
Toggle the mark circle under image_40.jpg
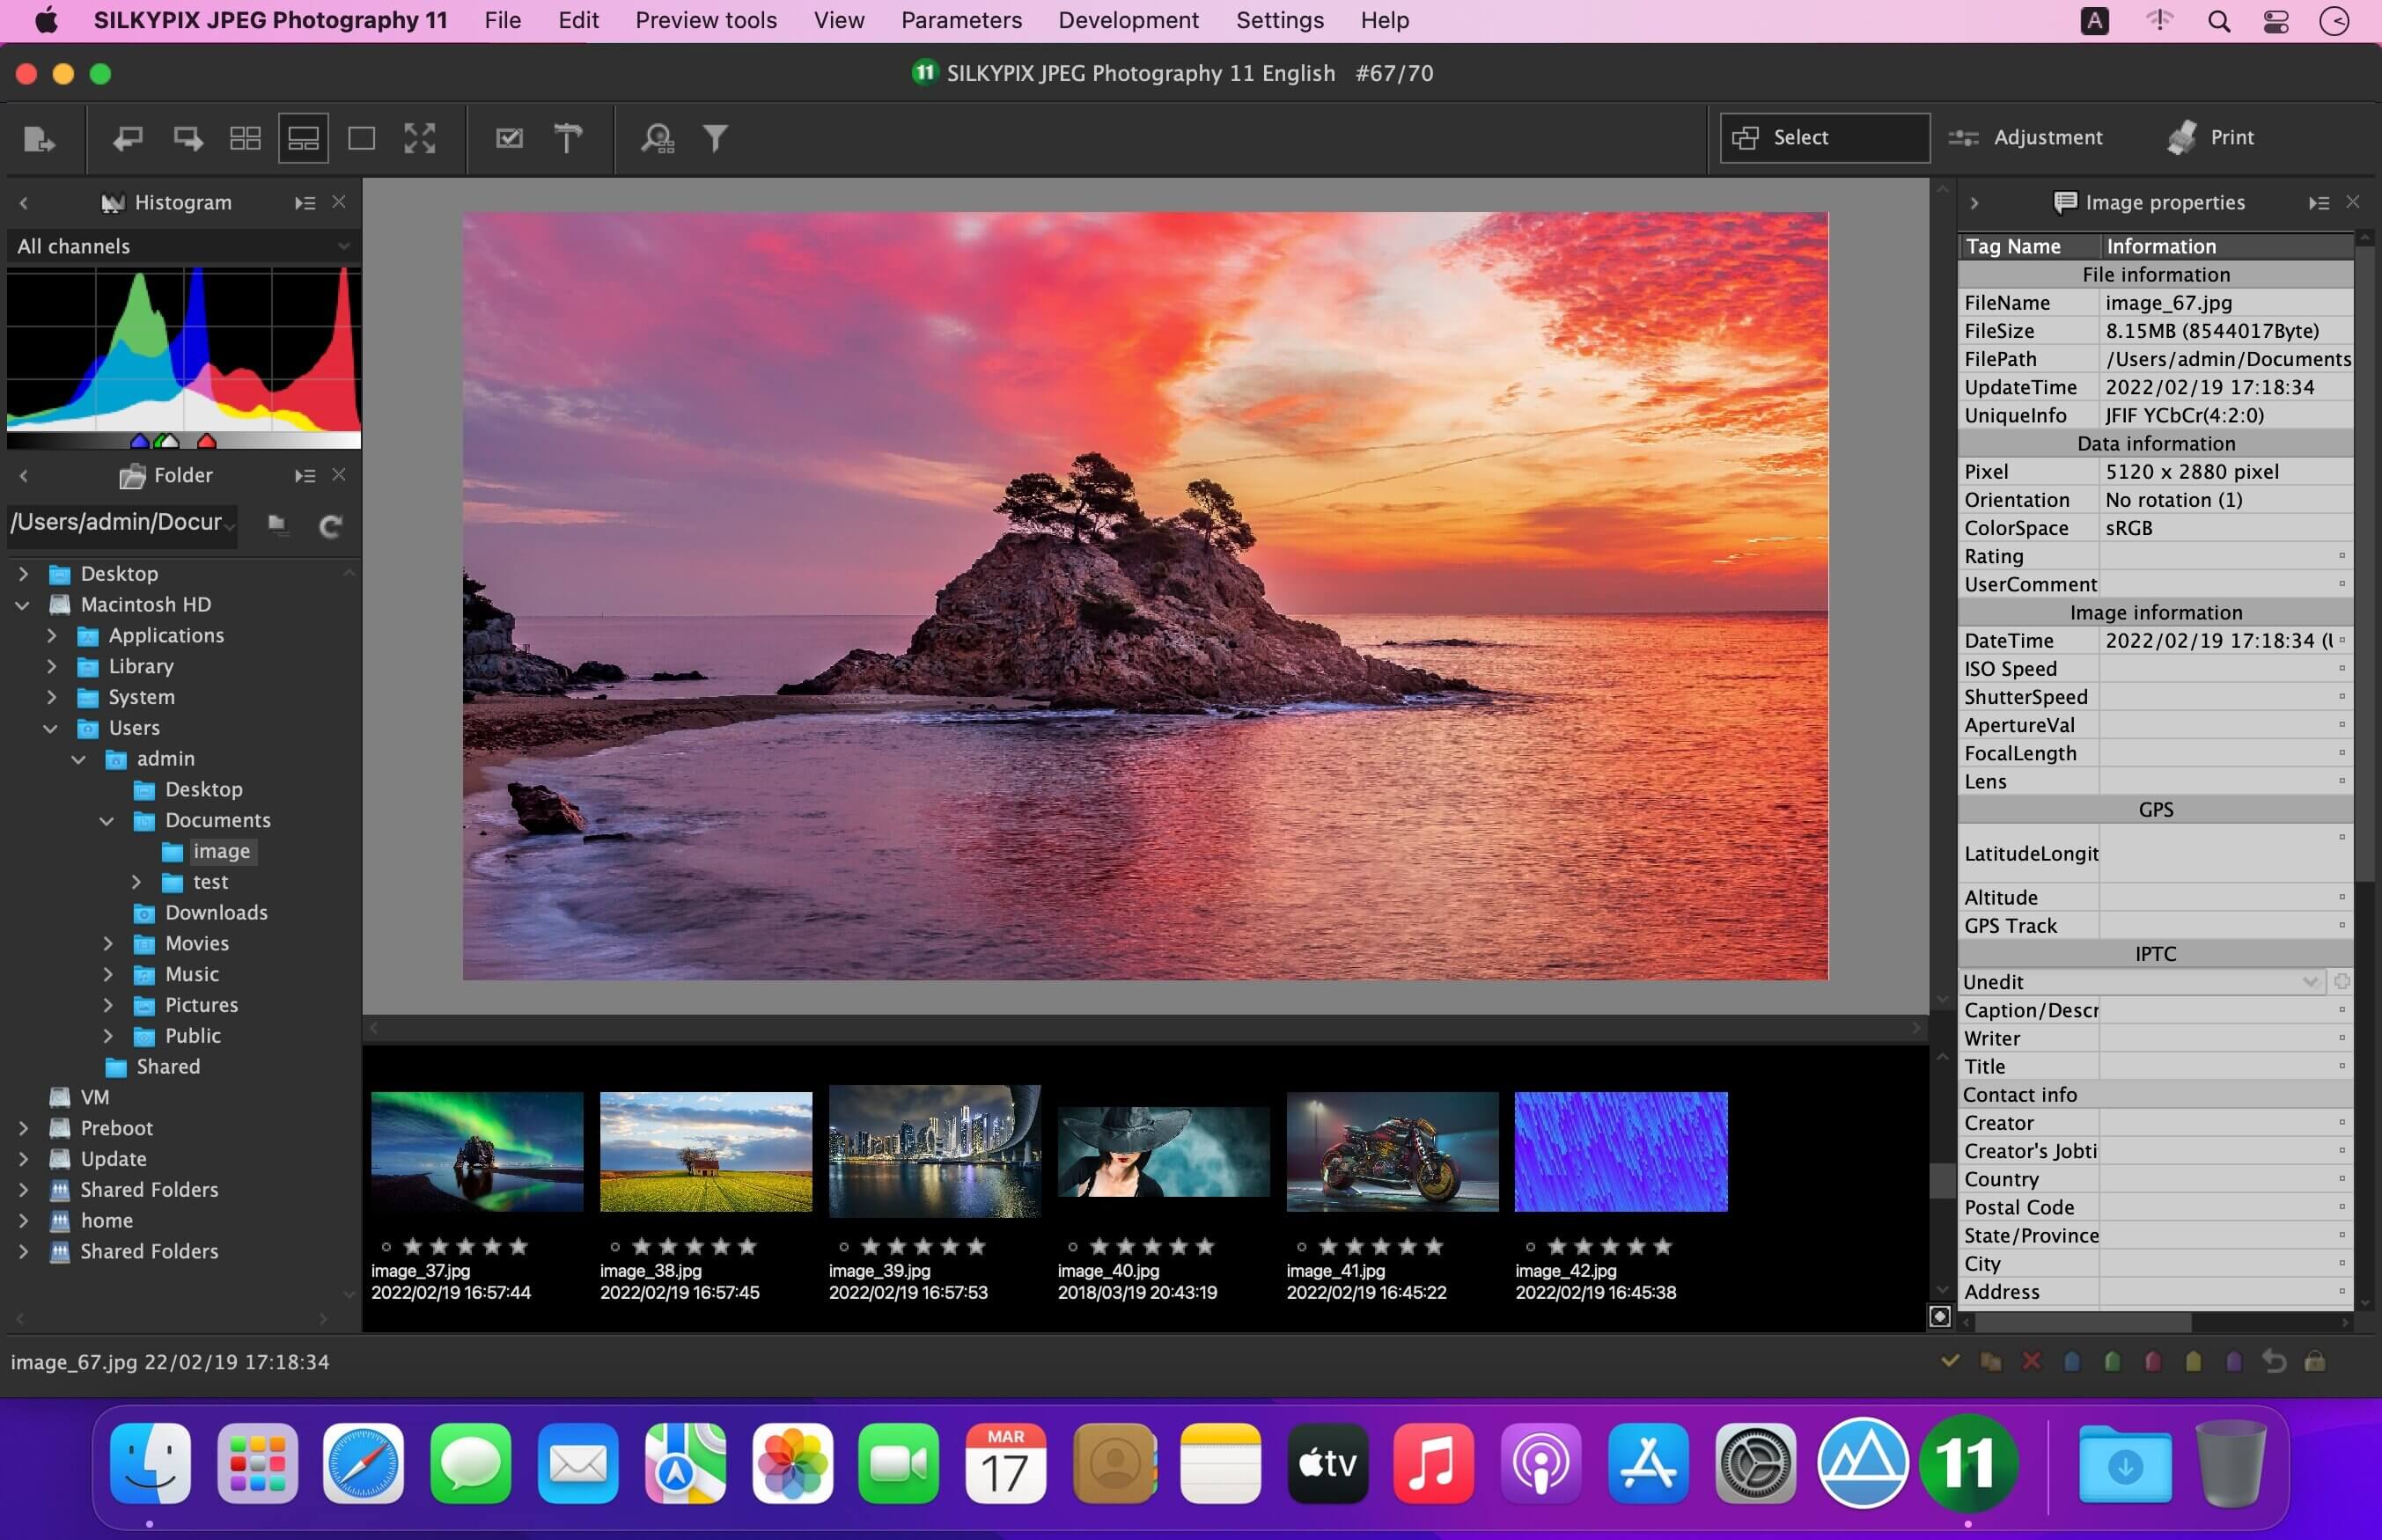point(1072,1246)
